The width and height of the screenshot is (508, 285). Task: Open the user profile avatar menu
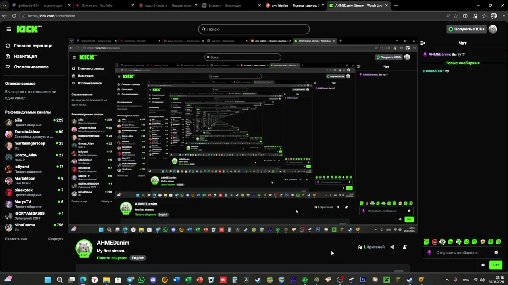(x=493, y=29)
